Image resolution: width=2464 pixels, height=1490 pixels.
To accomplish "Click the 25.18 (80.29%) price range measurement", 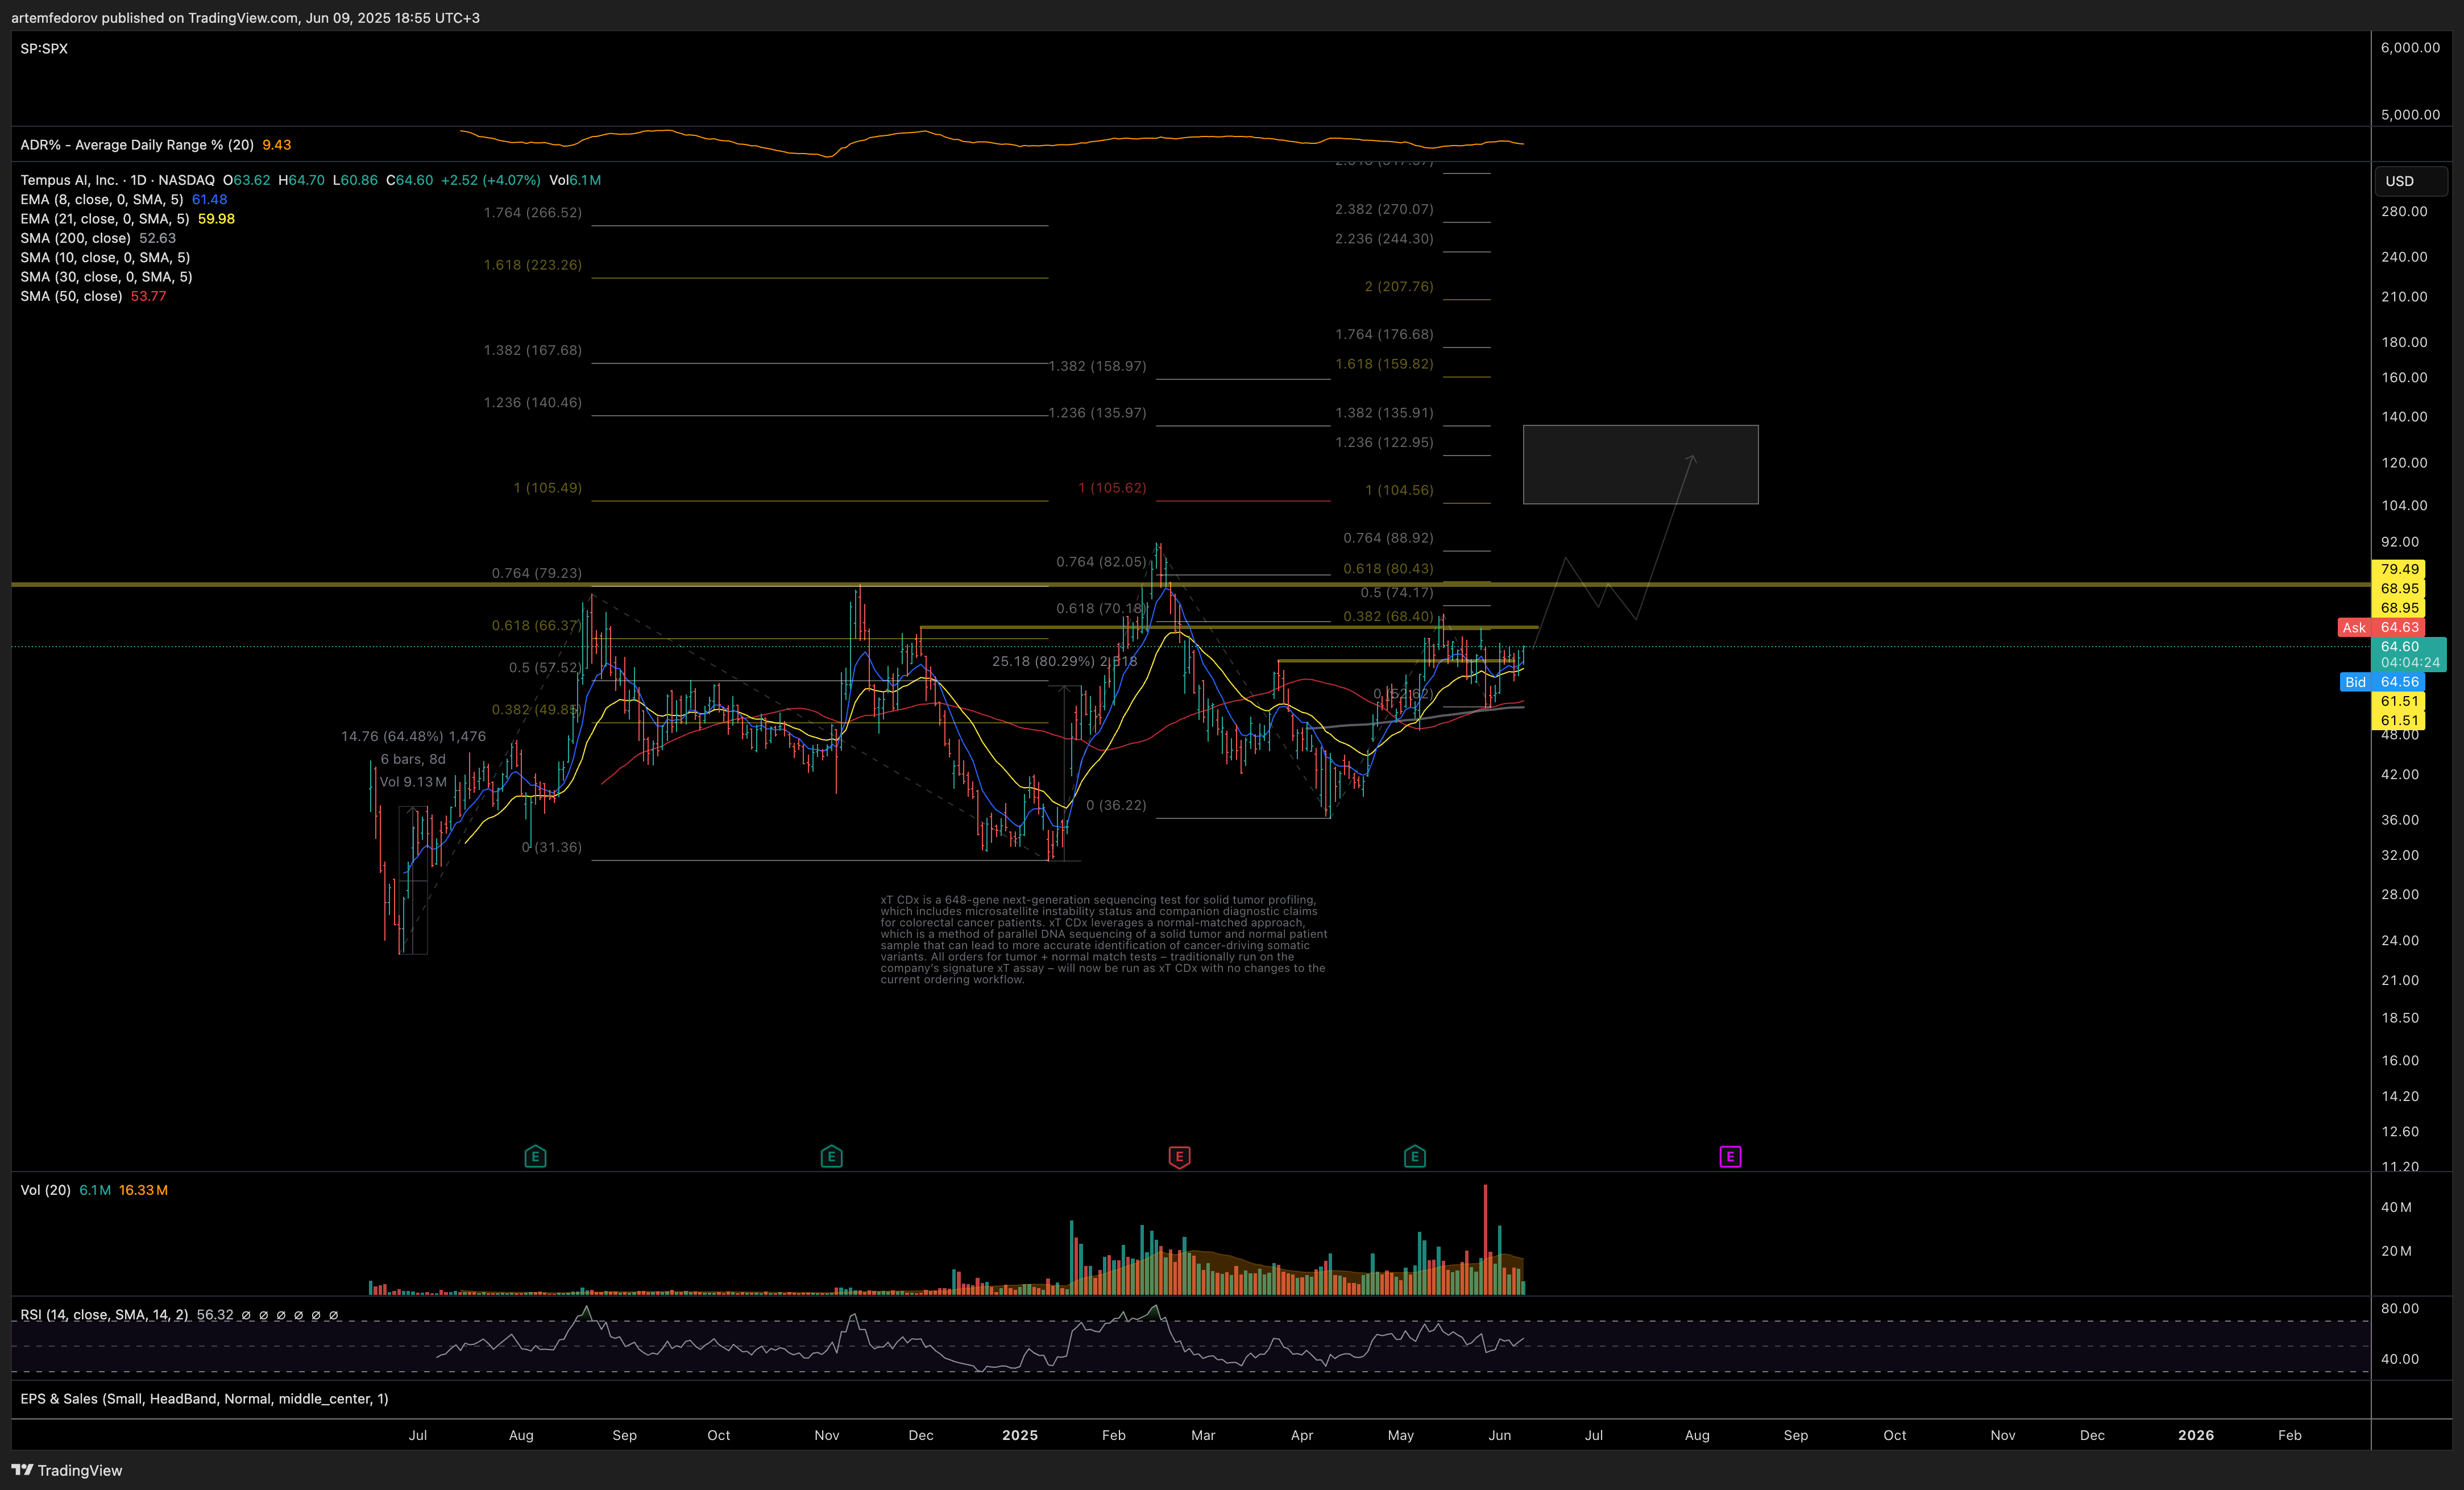I will click(1064, 661).
